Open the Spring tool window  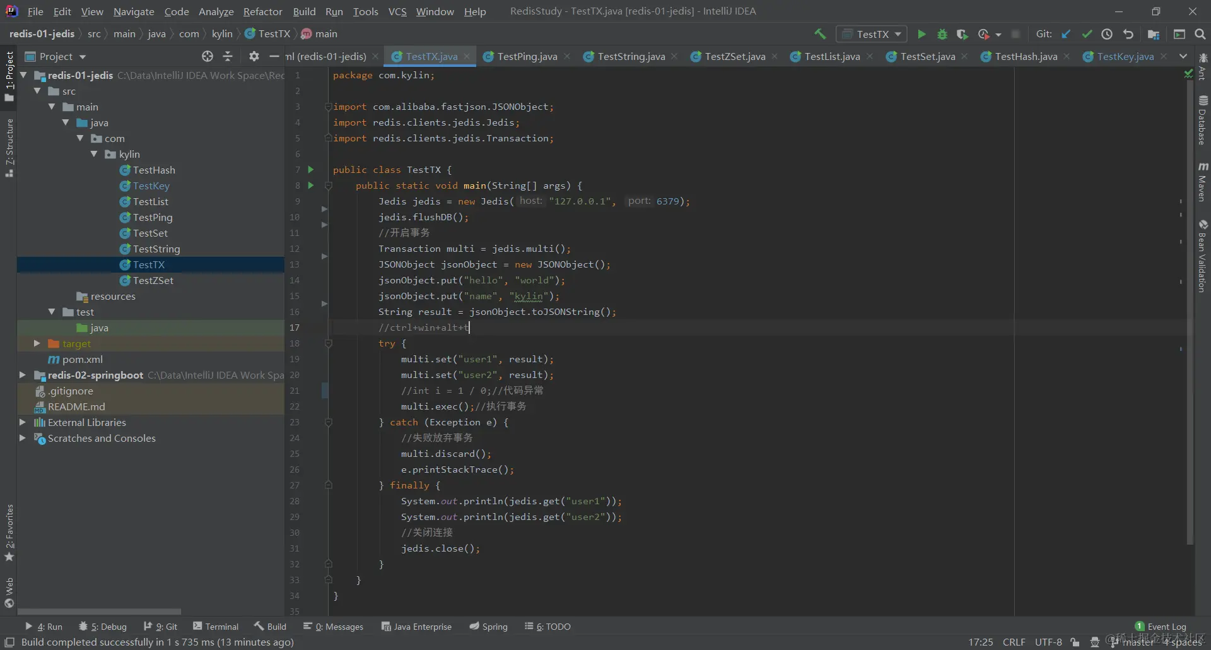489,627
